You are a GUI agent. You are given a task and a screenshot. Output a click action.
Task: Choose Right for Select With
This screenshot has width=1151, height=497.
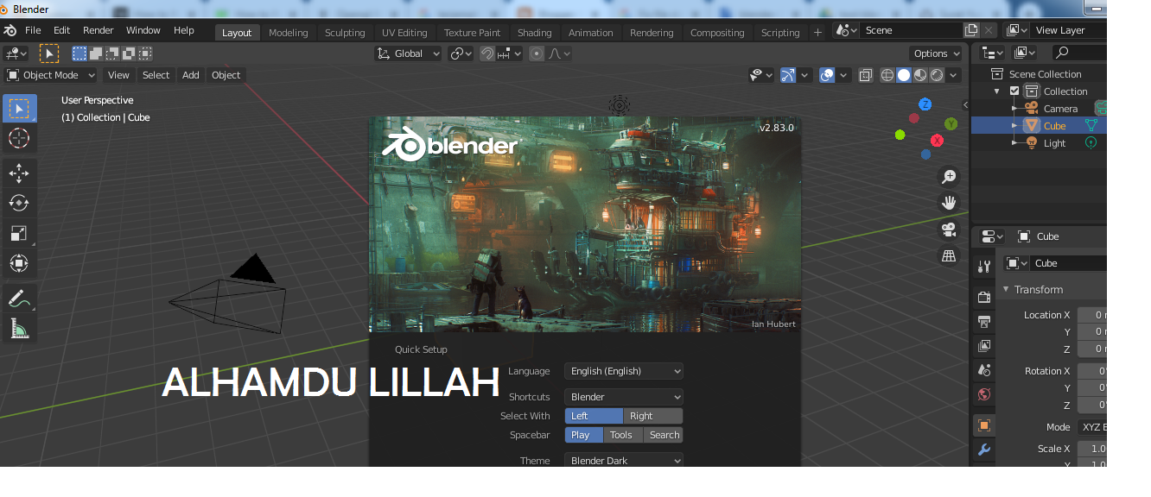(x=653, y=416)
